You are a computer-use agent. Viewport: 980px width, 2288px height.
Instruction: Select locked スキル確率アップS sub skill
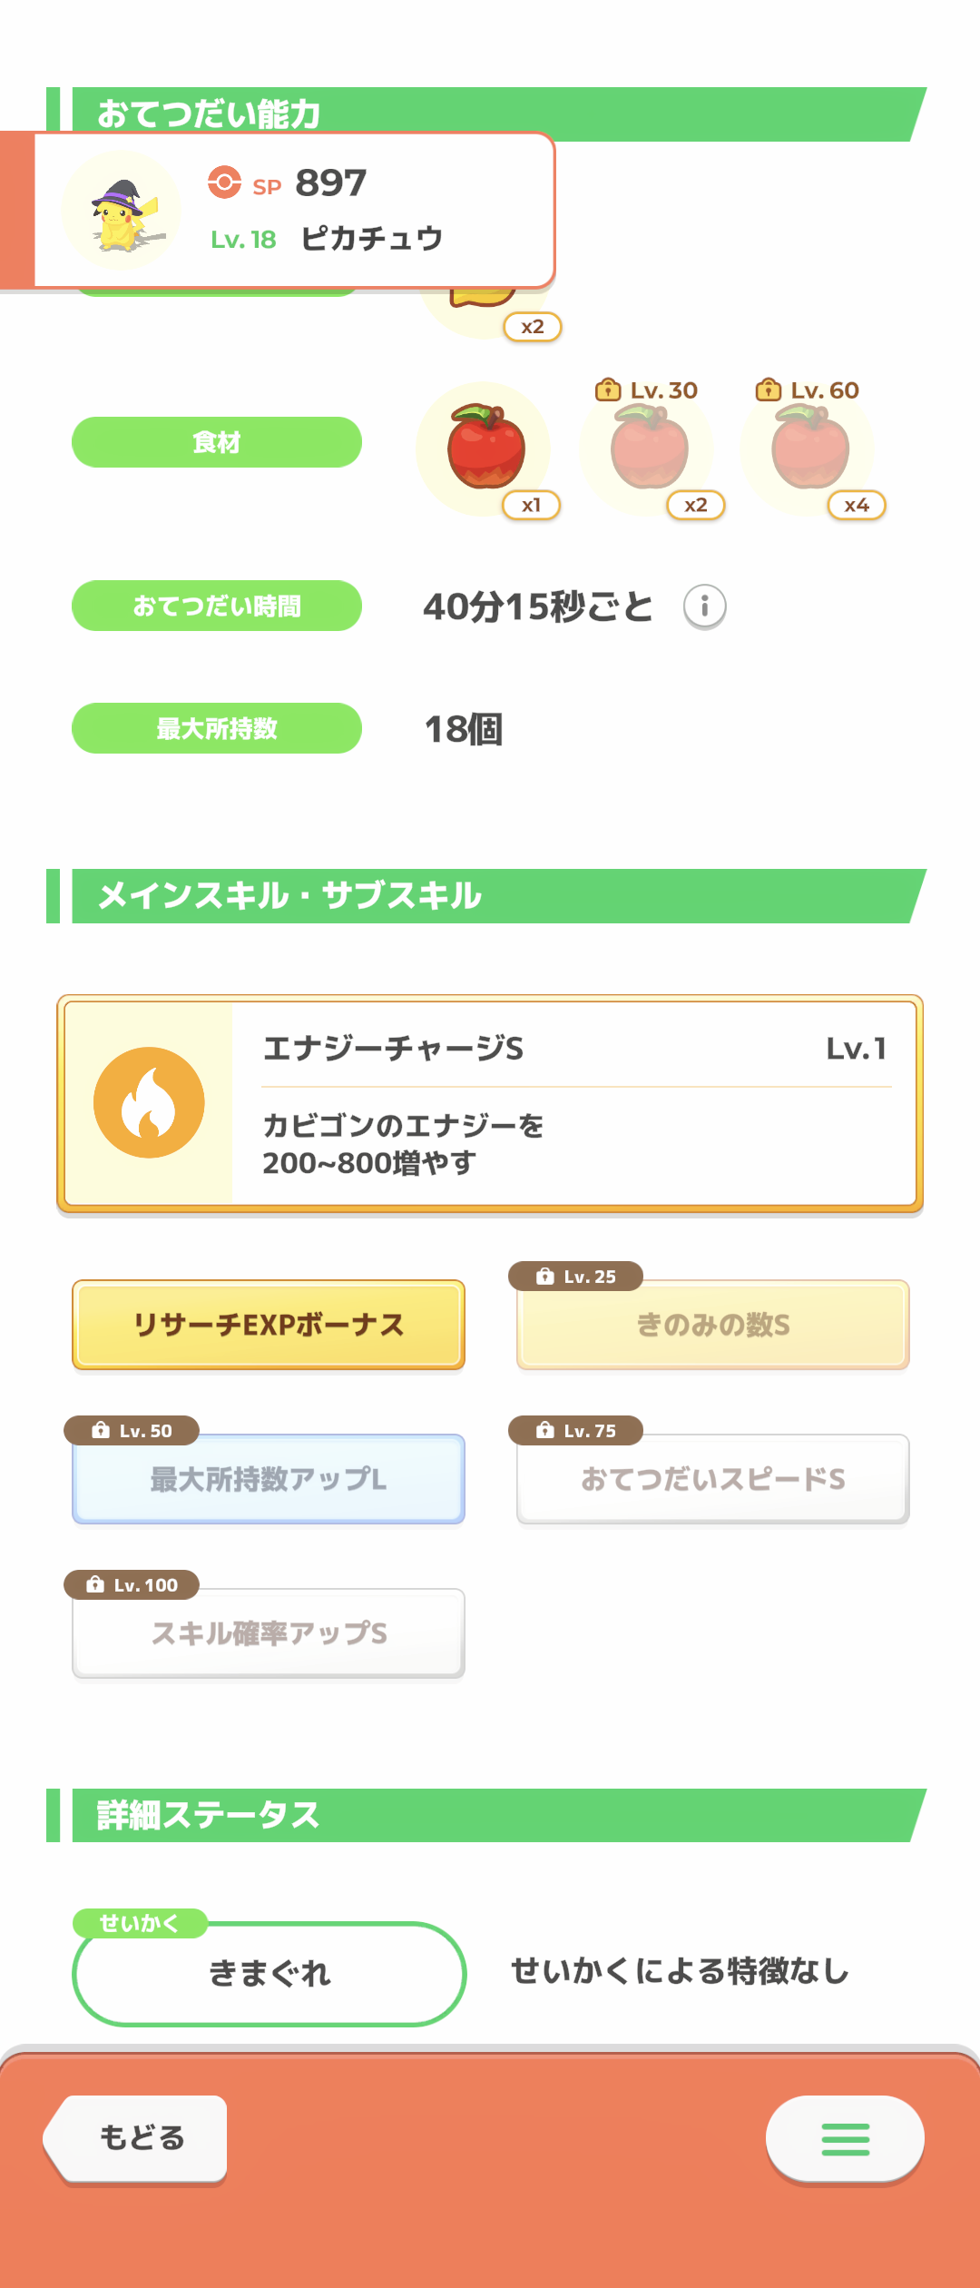tap(269, 1633)
